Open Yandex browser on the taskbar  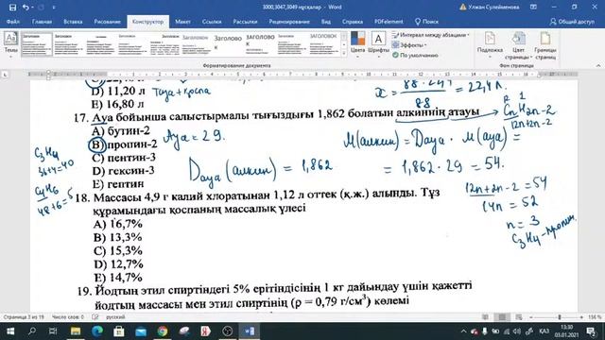(206, 331)
